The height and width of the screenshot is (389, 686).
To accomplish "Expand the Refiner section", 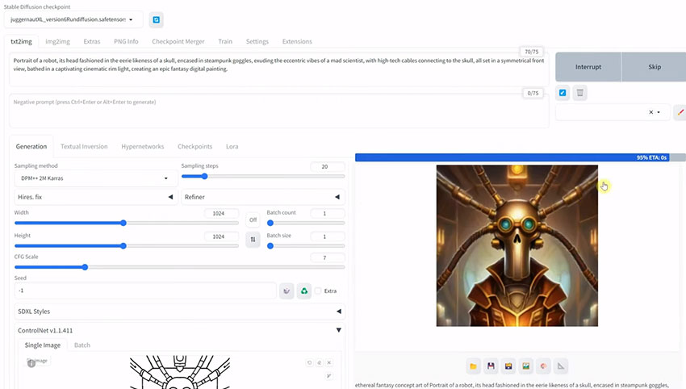I will tap(262, 197).
